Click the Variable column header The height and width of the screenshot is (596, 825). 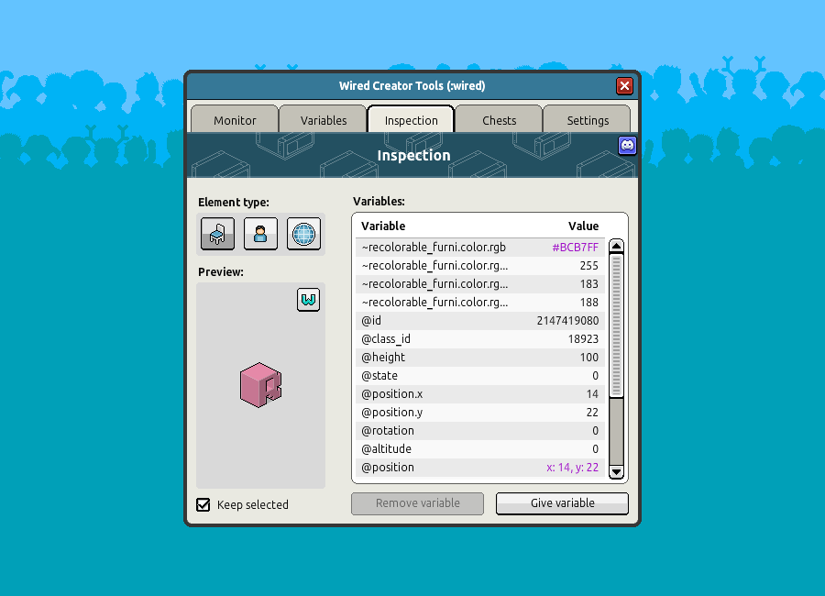pyautogui.click(x=383, y=226)
